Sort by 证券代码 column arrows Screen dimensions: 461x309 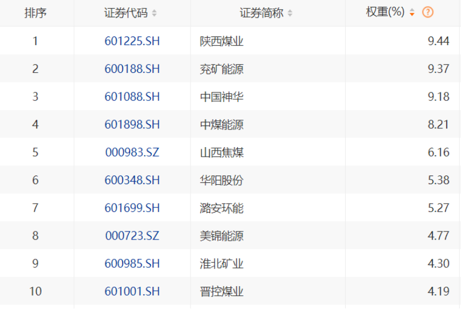154,13
